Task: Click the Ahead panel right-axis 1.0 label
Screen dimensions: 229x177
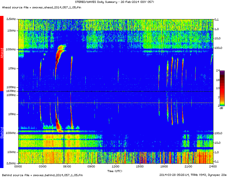Action: [217, 29]
